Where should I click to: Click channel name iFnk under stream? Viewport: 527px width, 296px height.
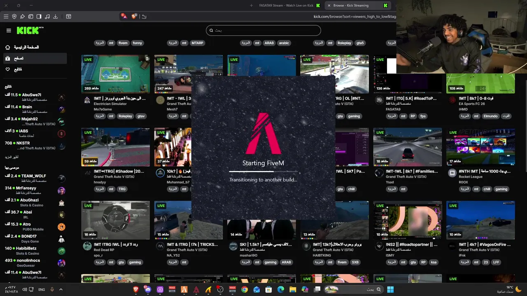pos(463,255)
